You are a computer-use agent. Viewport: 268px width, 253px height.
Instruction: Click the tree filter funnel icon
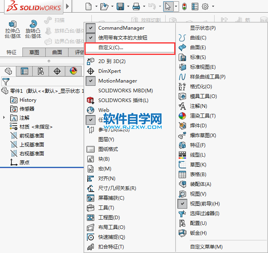(x=6, y=82)
